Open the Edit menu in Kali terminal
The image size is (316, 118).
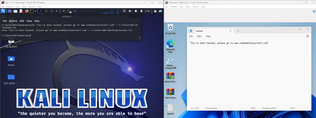pos(22,21)
